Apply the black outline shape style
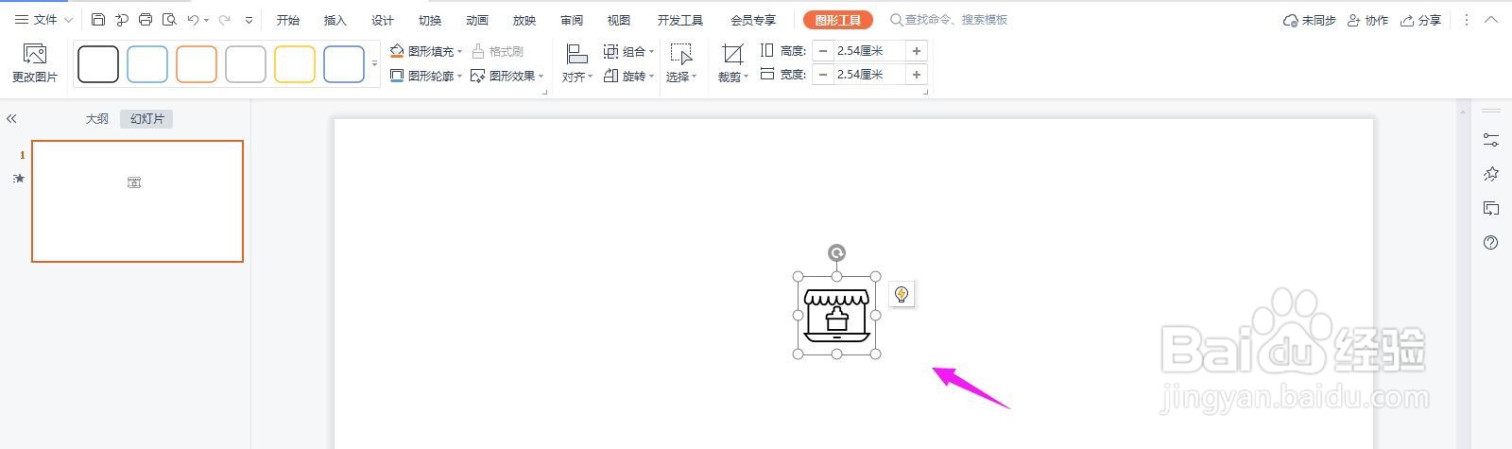 (98, 64)
